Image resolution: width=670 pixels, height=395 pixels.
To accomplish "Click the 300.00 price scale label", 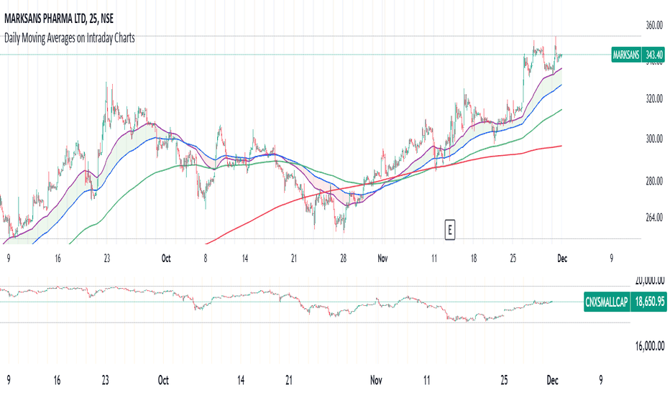I will click(x=654, y=139).
